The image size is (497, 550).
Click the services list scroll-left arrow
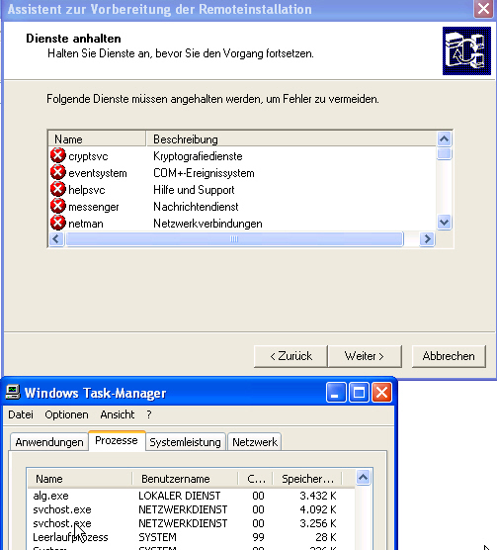click(x=56, y=238)
